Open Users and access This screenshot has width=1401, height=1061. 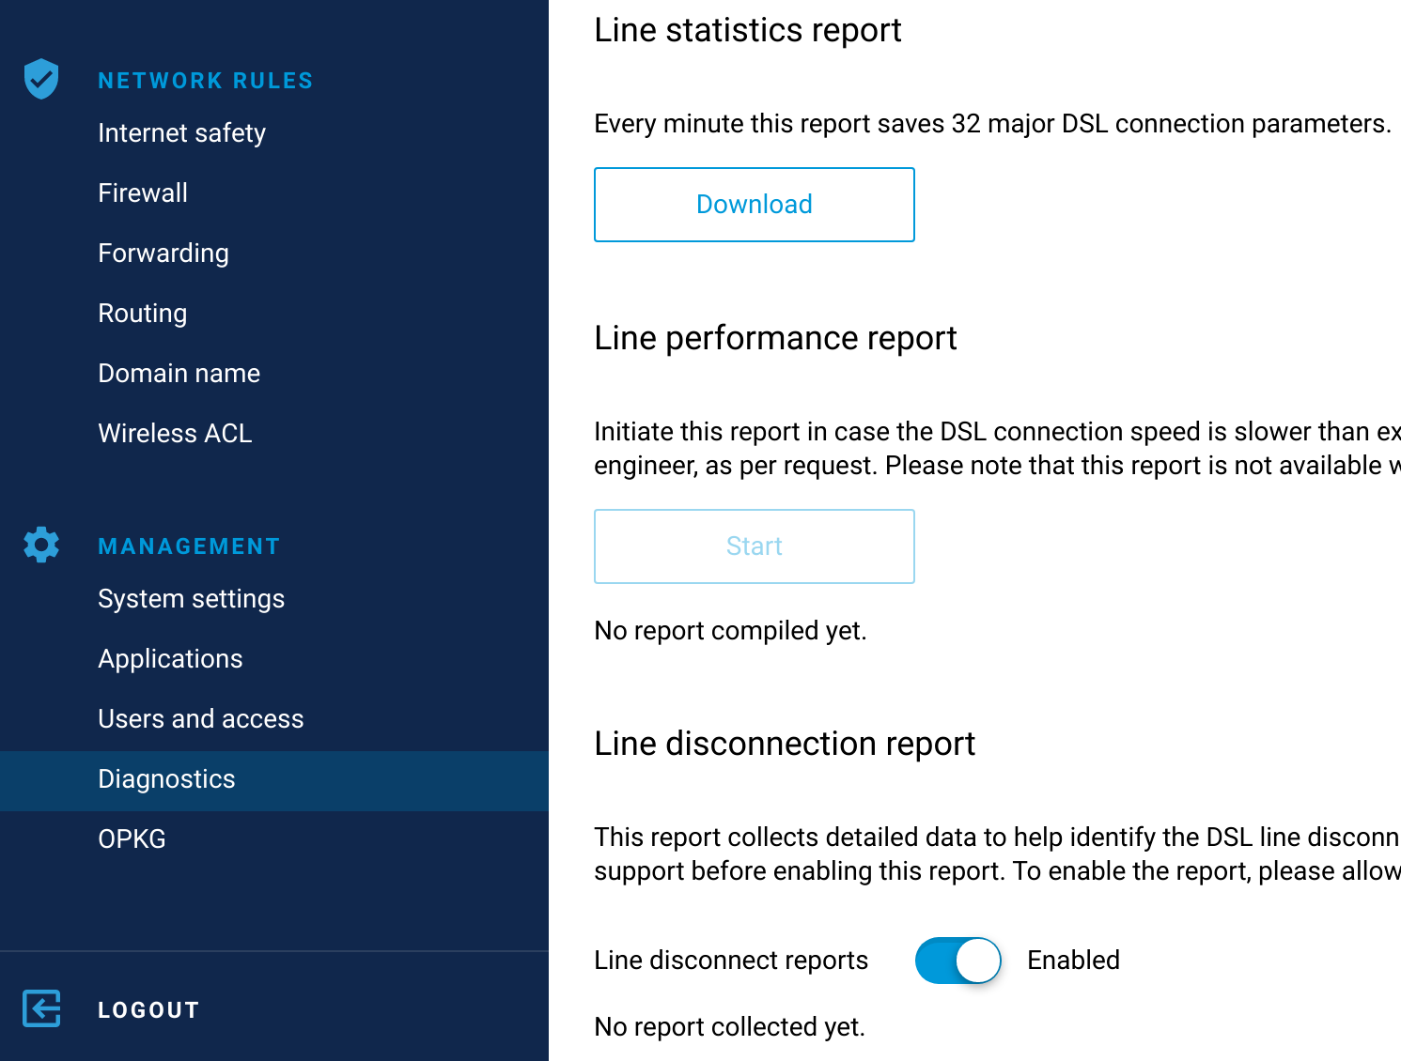(200, 719)
